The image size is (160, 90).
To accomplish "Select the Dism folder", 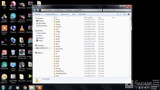I will click(56, 44).
